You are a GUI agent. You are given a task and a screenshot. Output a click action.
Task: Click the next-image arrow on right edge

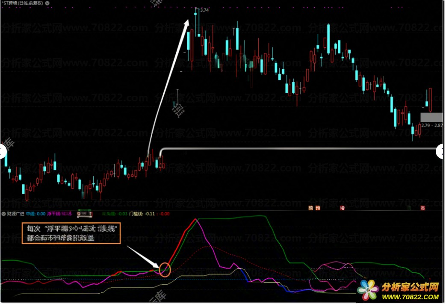(440, 151)
